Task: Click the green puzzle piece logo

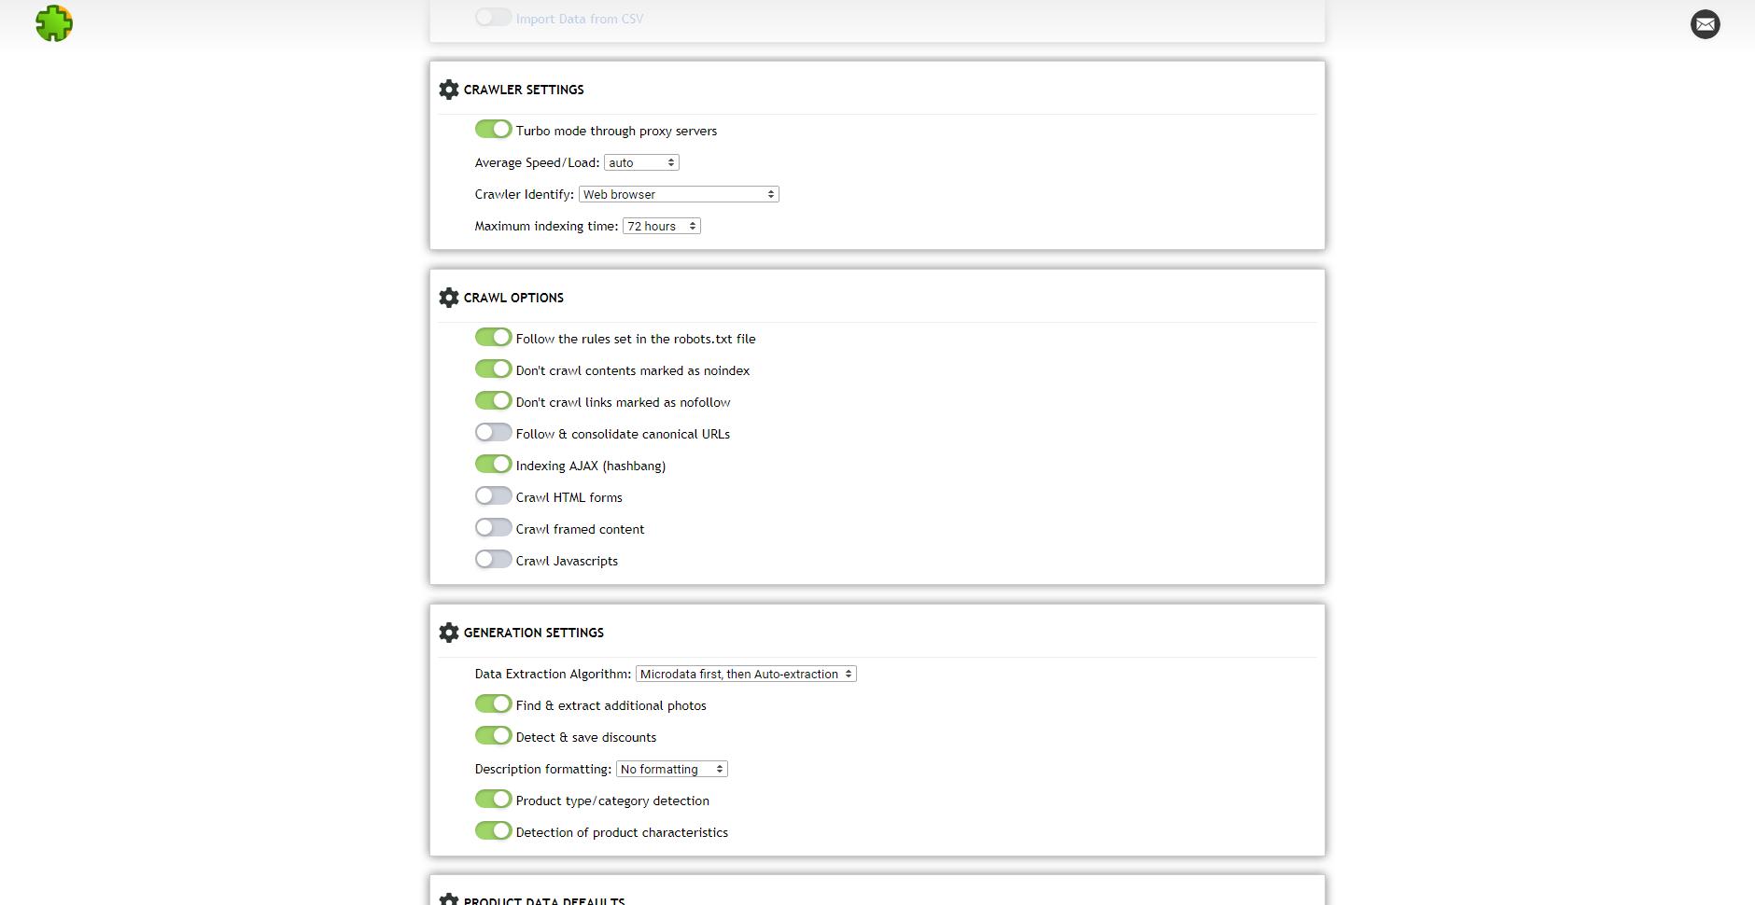Action: pyautogui.click(x=54, y=23)
